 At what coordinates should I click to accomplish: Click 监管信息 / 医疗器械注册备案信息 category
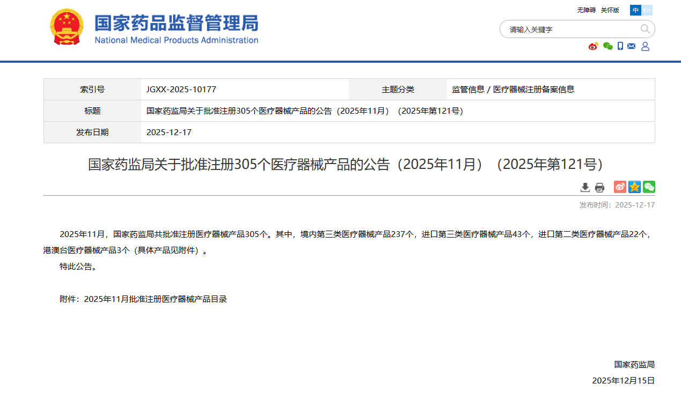513,90
